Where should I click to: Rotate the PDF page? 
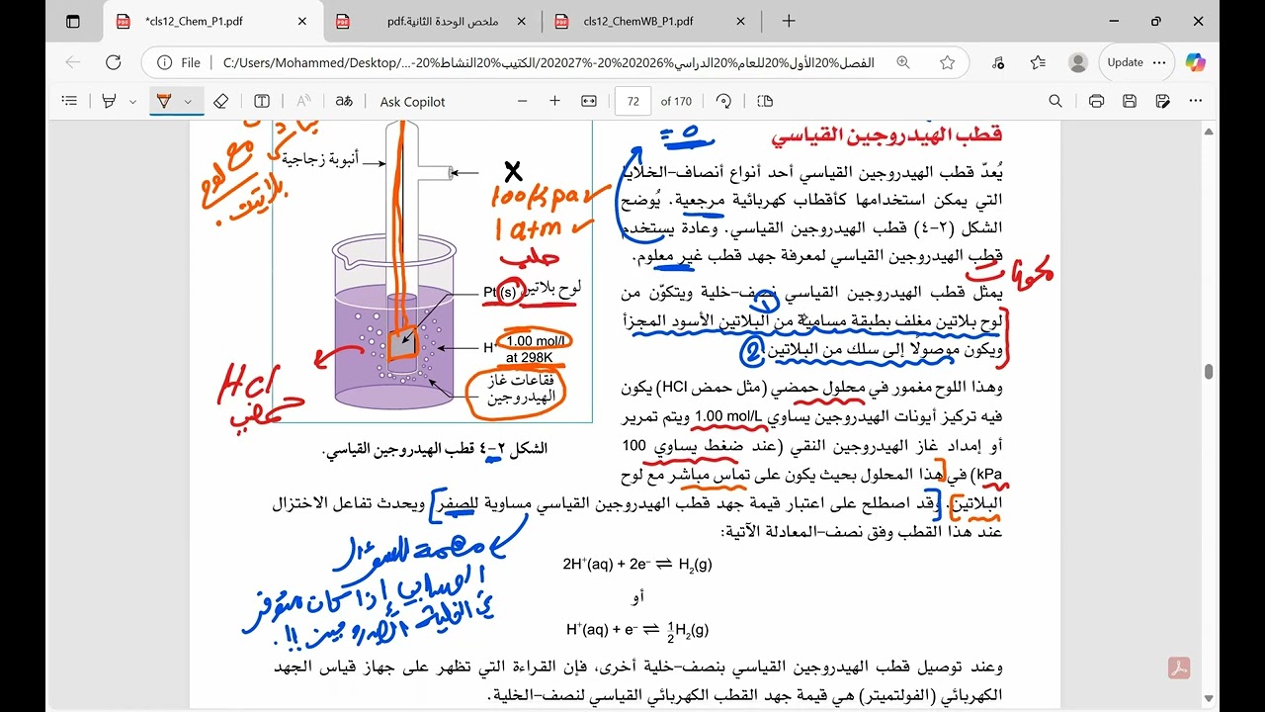[x=724, y=101]
